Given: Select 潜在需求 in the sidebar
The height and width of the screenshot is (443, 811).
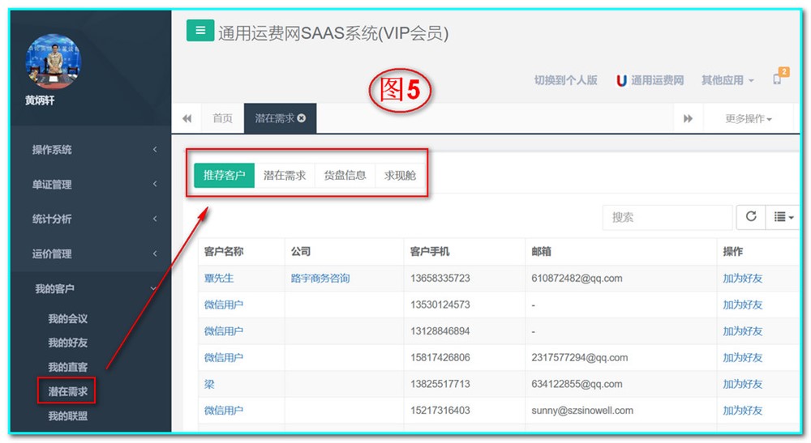Looking at the screenshot, I should [68, 391].
